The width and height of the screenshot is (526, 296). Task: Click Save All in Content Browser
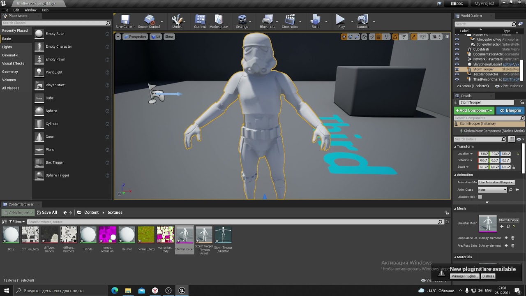click(x=46, y=213)
